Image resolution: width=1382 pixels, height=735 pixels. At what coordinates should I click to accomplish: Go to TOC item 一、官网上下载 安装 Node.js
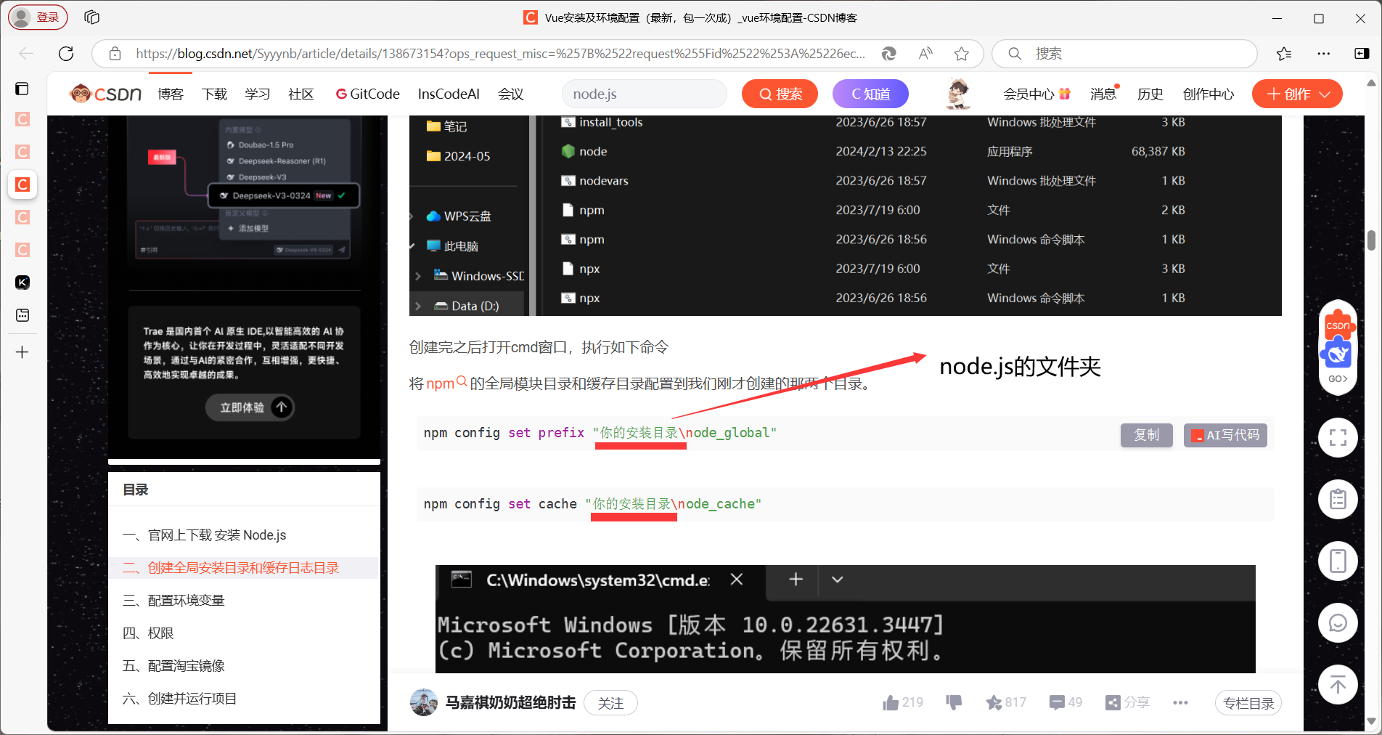click(205, 535)
